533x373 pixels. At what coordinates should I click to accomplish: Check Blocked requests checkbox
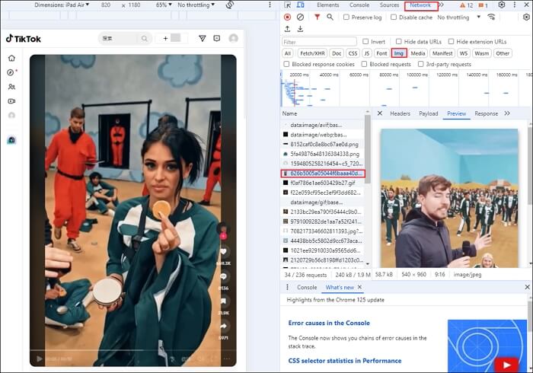[365, 64]
